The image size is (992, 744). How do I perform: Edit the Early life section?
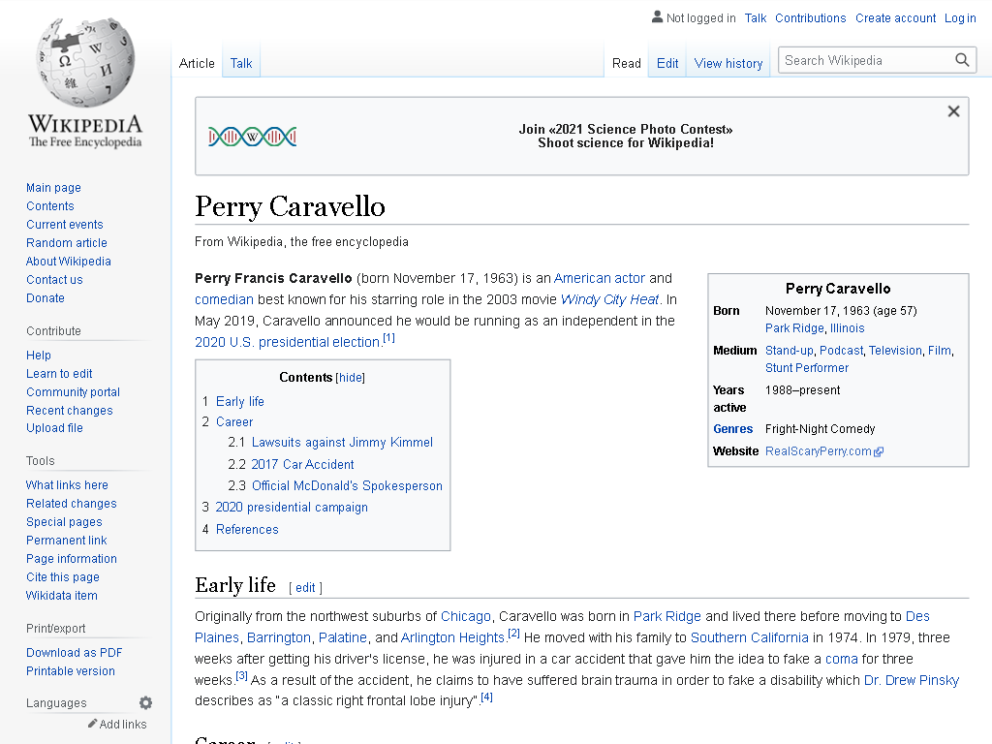[305, 588]
